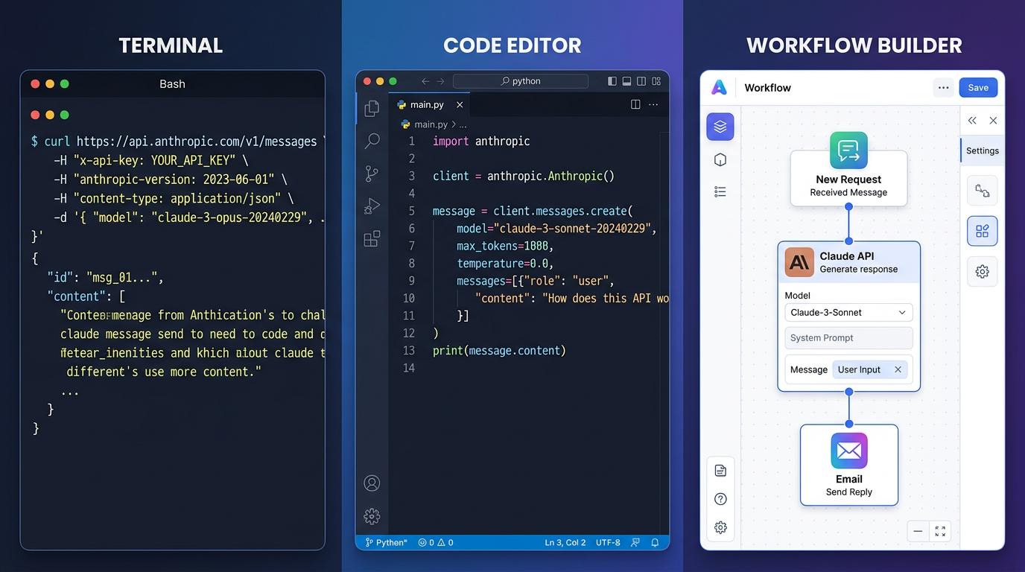Split the editor using the split icon
Screen dimensions: 1025x572
pos(635,105)
